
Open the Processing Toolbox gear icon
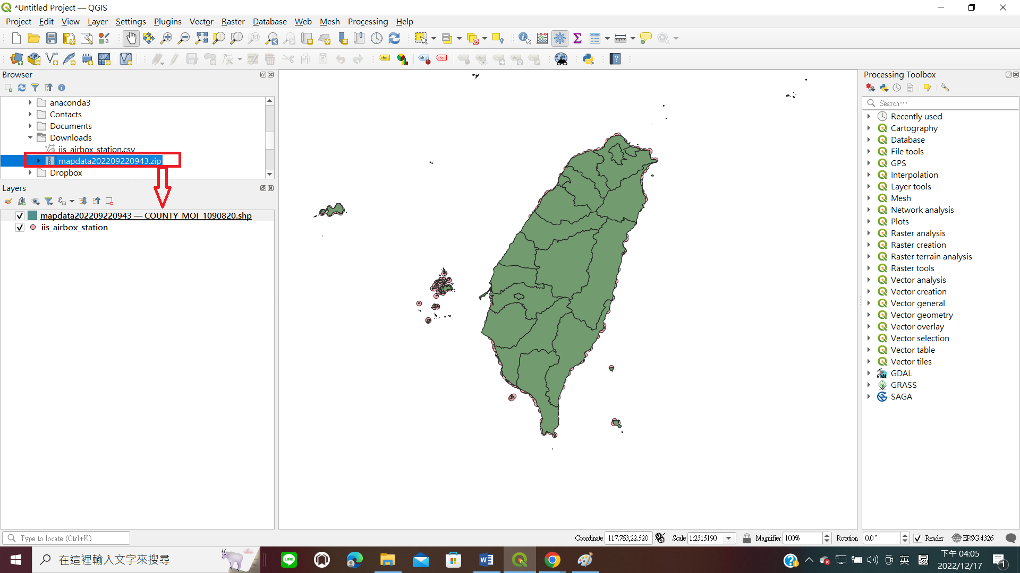(x=560, y=38)
